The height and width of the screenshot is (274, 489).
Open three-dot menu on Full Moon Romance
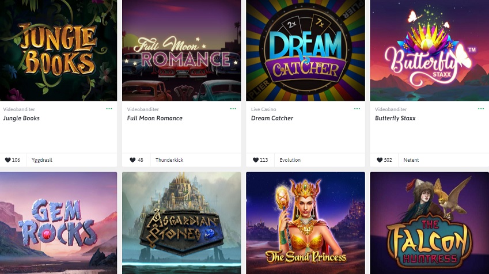[233, 109]
